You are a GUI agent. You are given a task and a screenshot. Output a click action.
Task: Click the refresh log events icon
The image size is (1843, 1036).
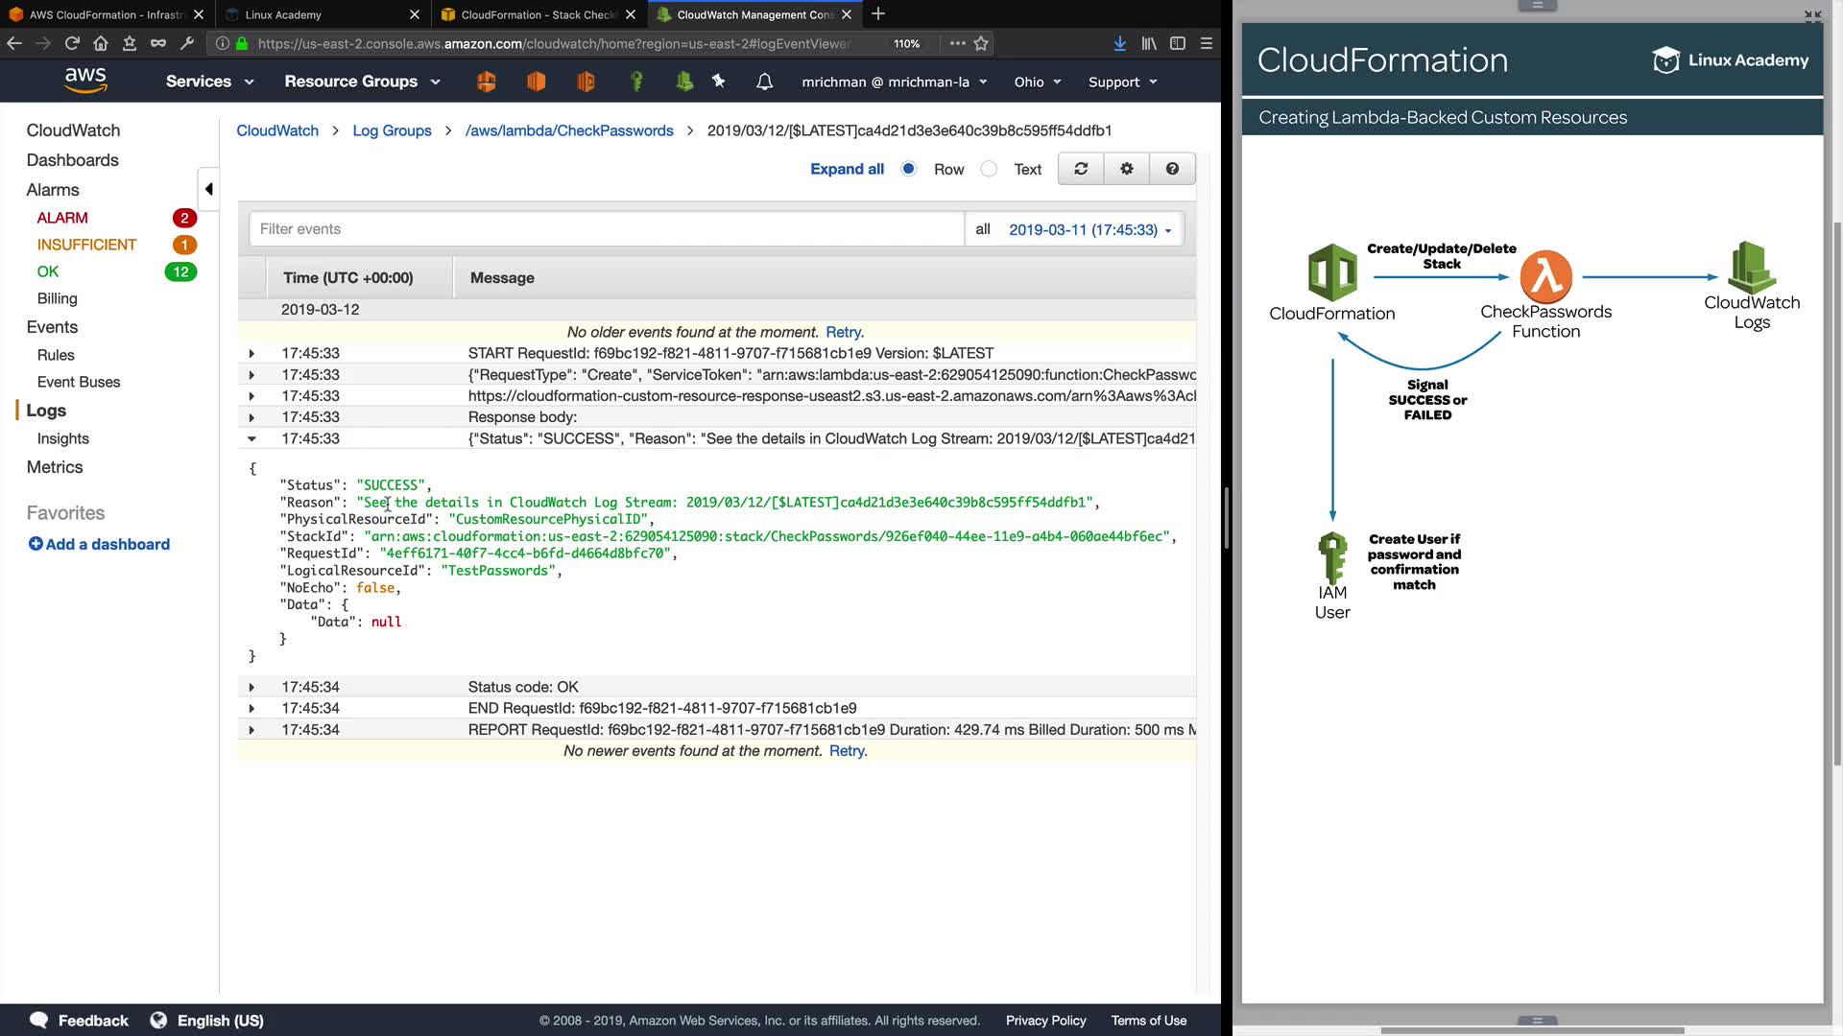pos(1081,169)
